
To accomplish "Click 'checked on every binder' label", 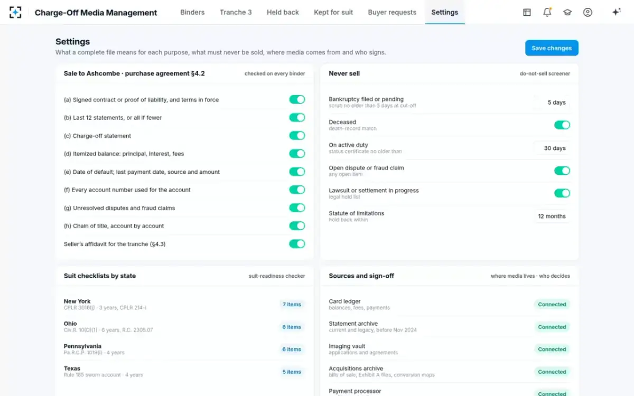I will 275,74.
